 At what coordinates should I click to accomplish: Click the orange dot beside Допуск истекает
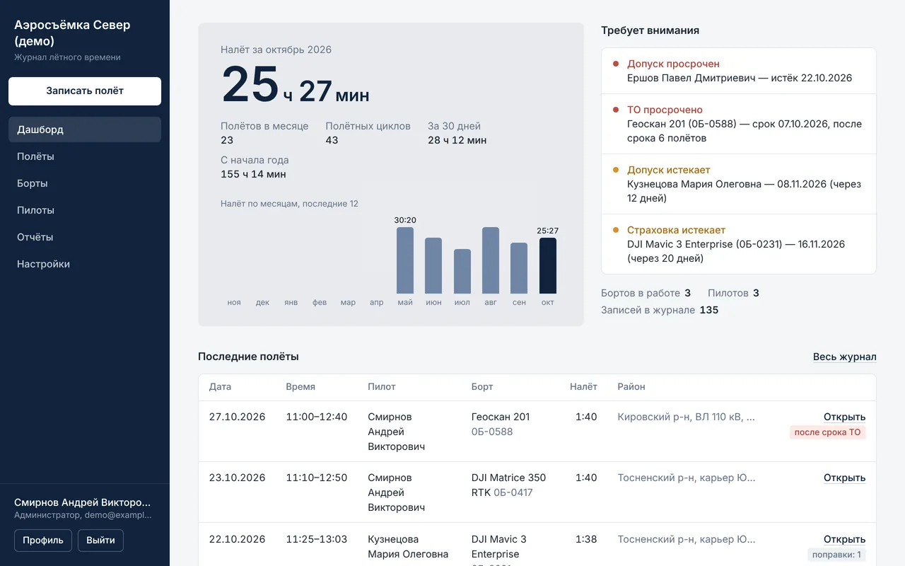point(616,170)
